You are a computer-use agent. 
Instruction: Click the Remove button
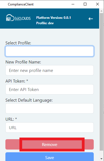coord(49,144)
